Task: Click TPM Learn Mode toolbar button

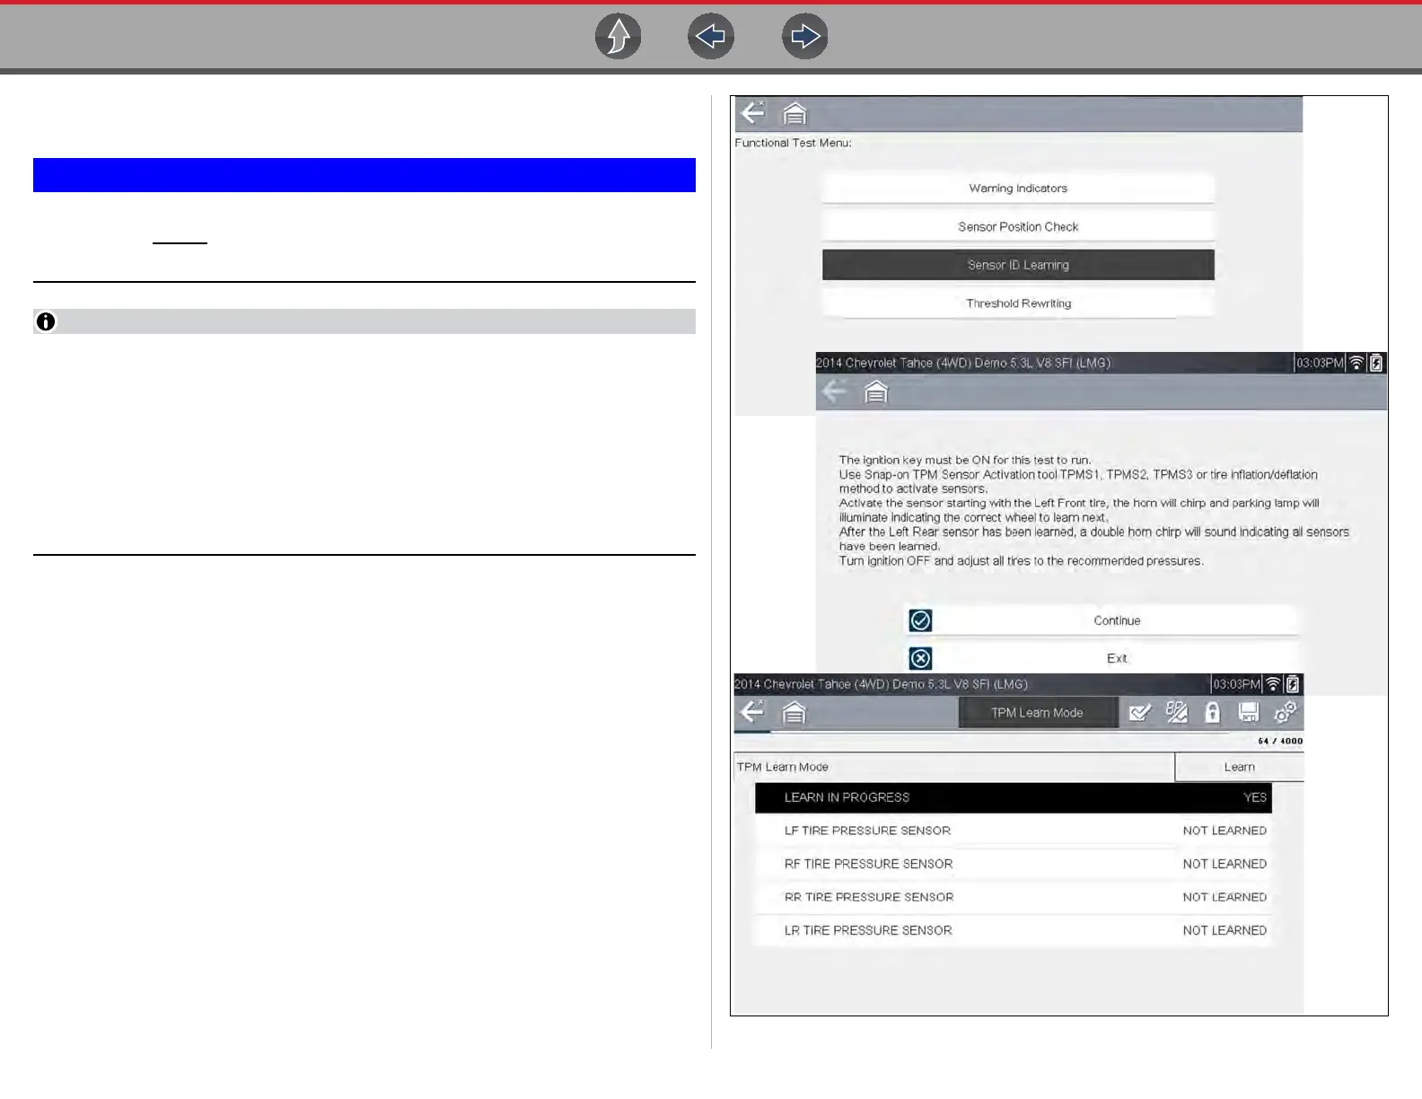Action: [1038, 713]
